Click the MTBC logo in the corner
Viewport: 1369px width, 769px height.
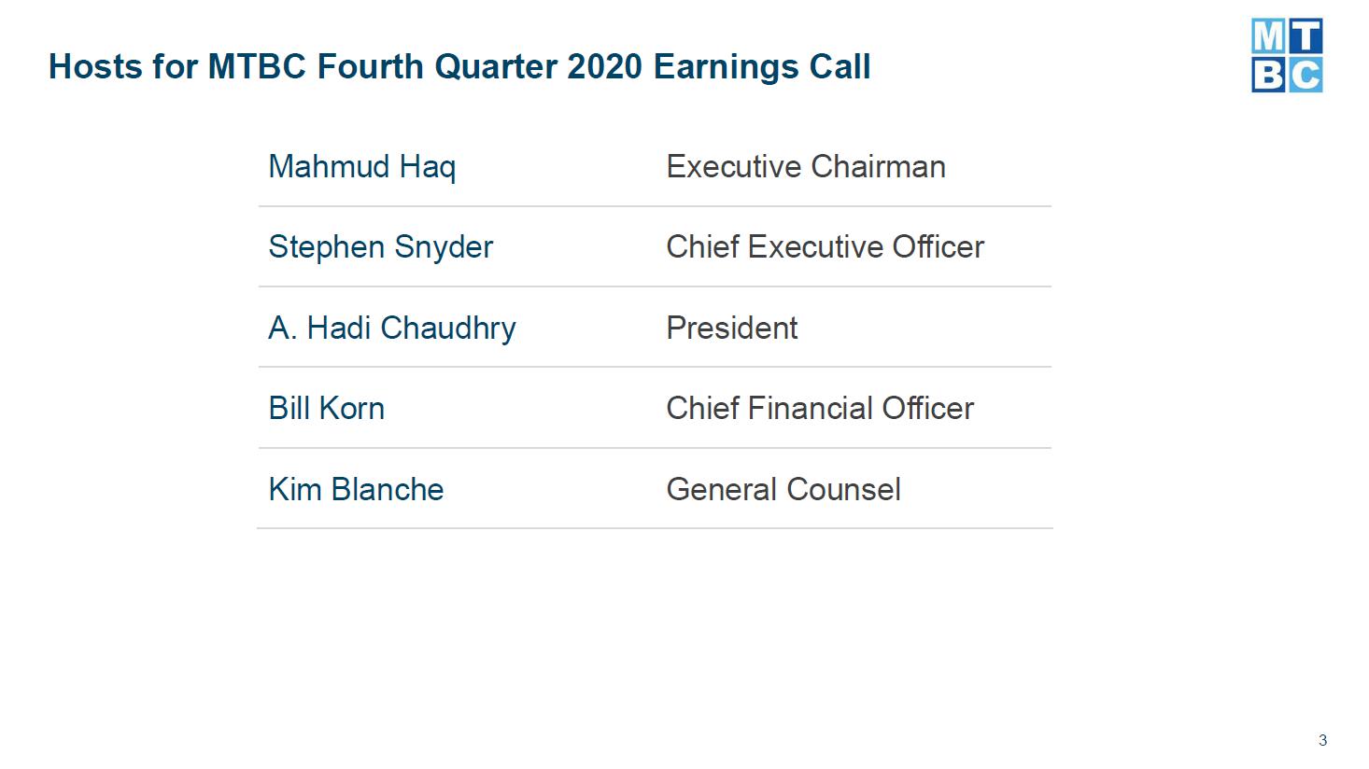pyautogui.click(x=1287, y=55)
